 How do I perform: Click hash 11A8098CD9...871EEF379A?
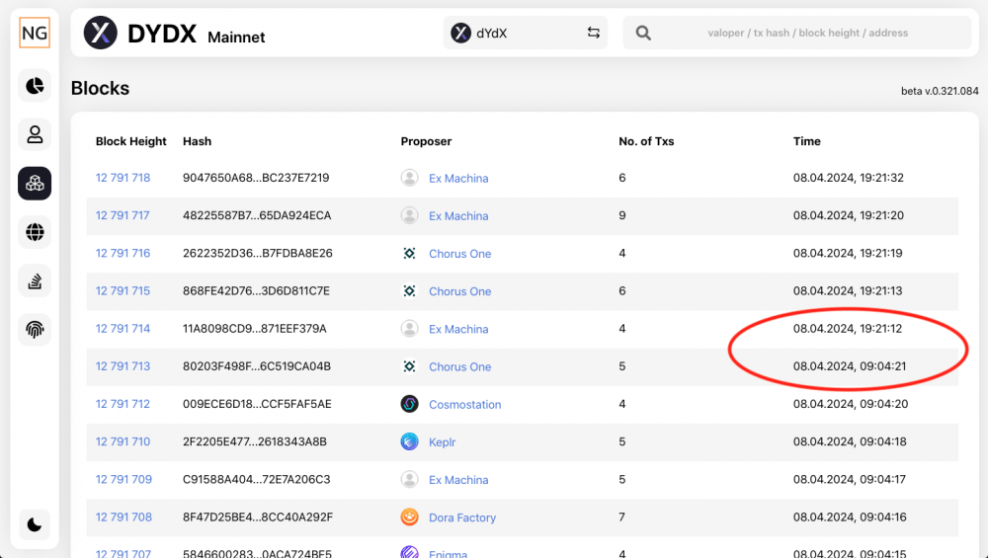pos(255,329)
